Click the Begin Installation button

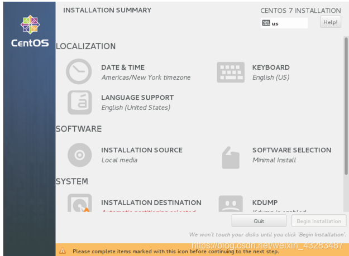point(319,221)
